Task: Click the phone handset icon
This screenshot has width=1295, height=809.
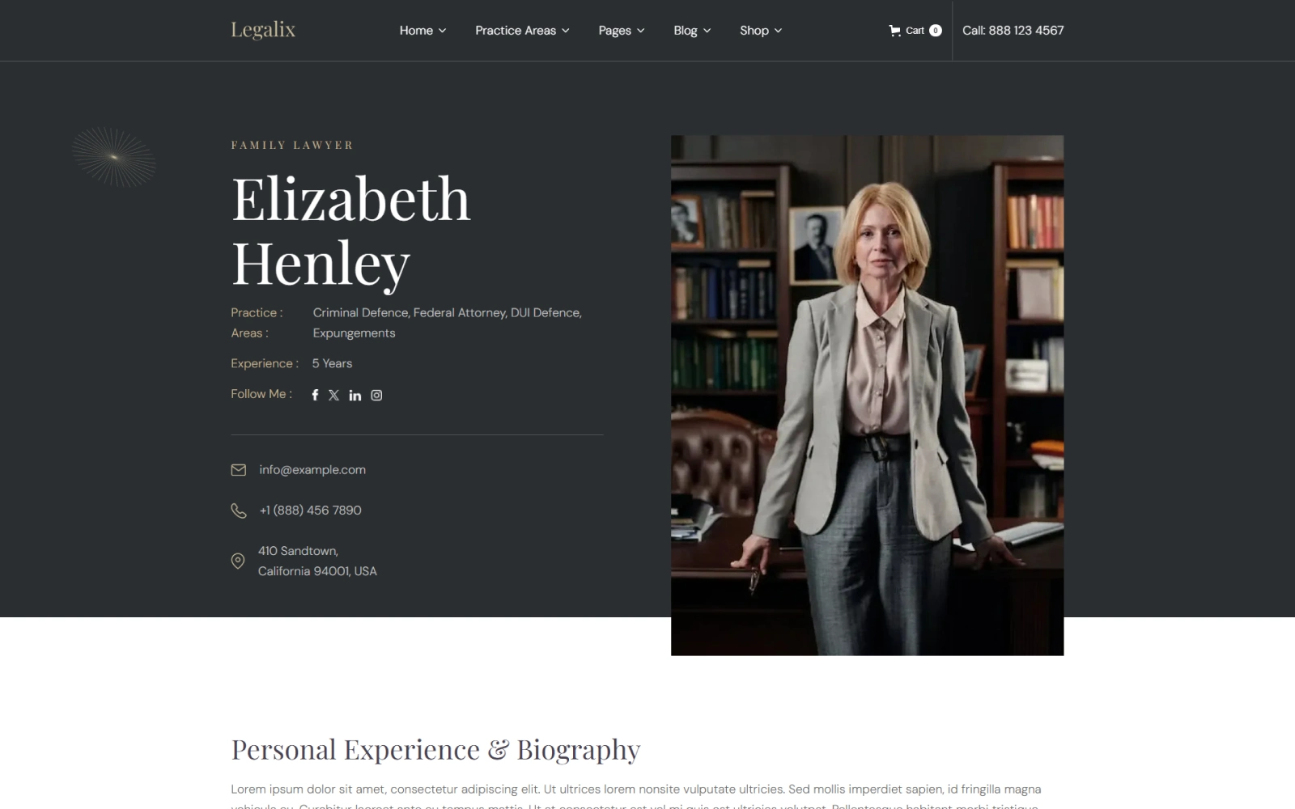Action: click(x=238, y=510)
